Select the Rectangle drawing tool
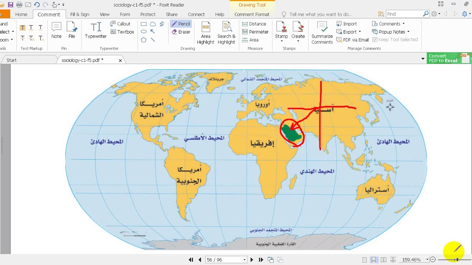The height and width of the screenshot is (265, 472). click(x=144, y=24)
